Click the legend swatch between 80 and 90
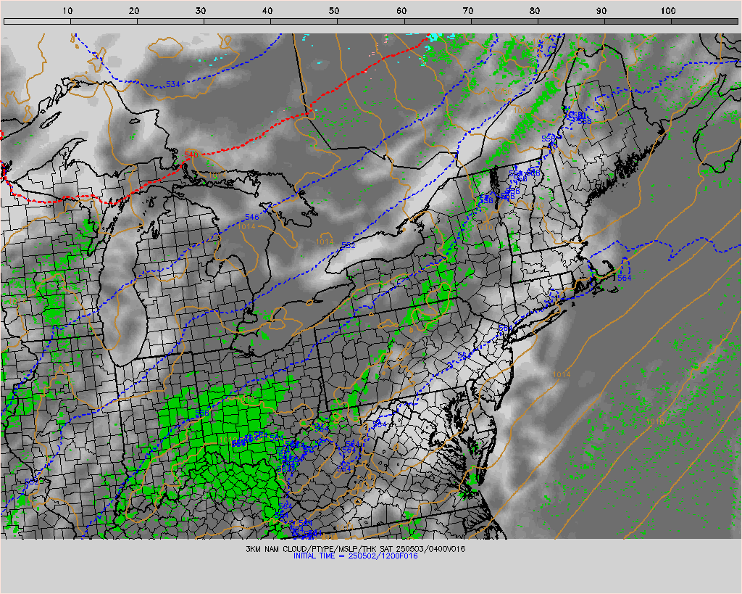 (x=571, y=21)
